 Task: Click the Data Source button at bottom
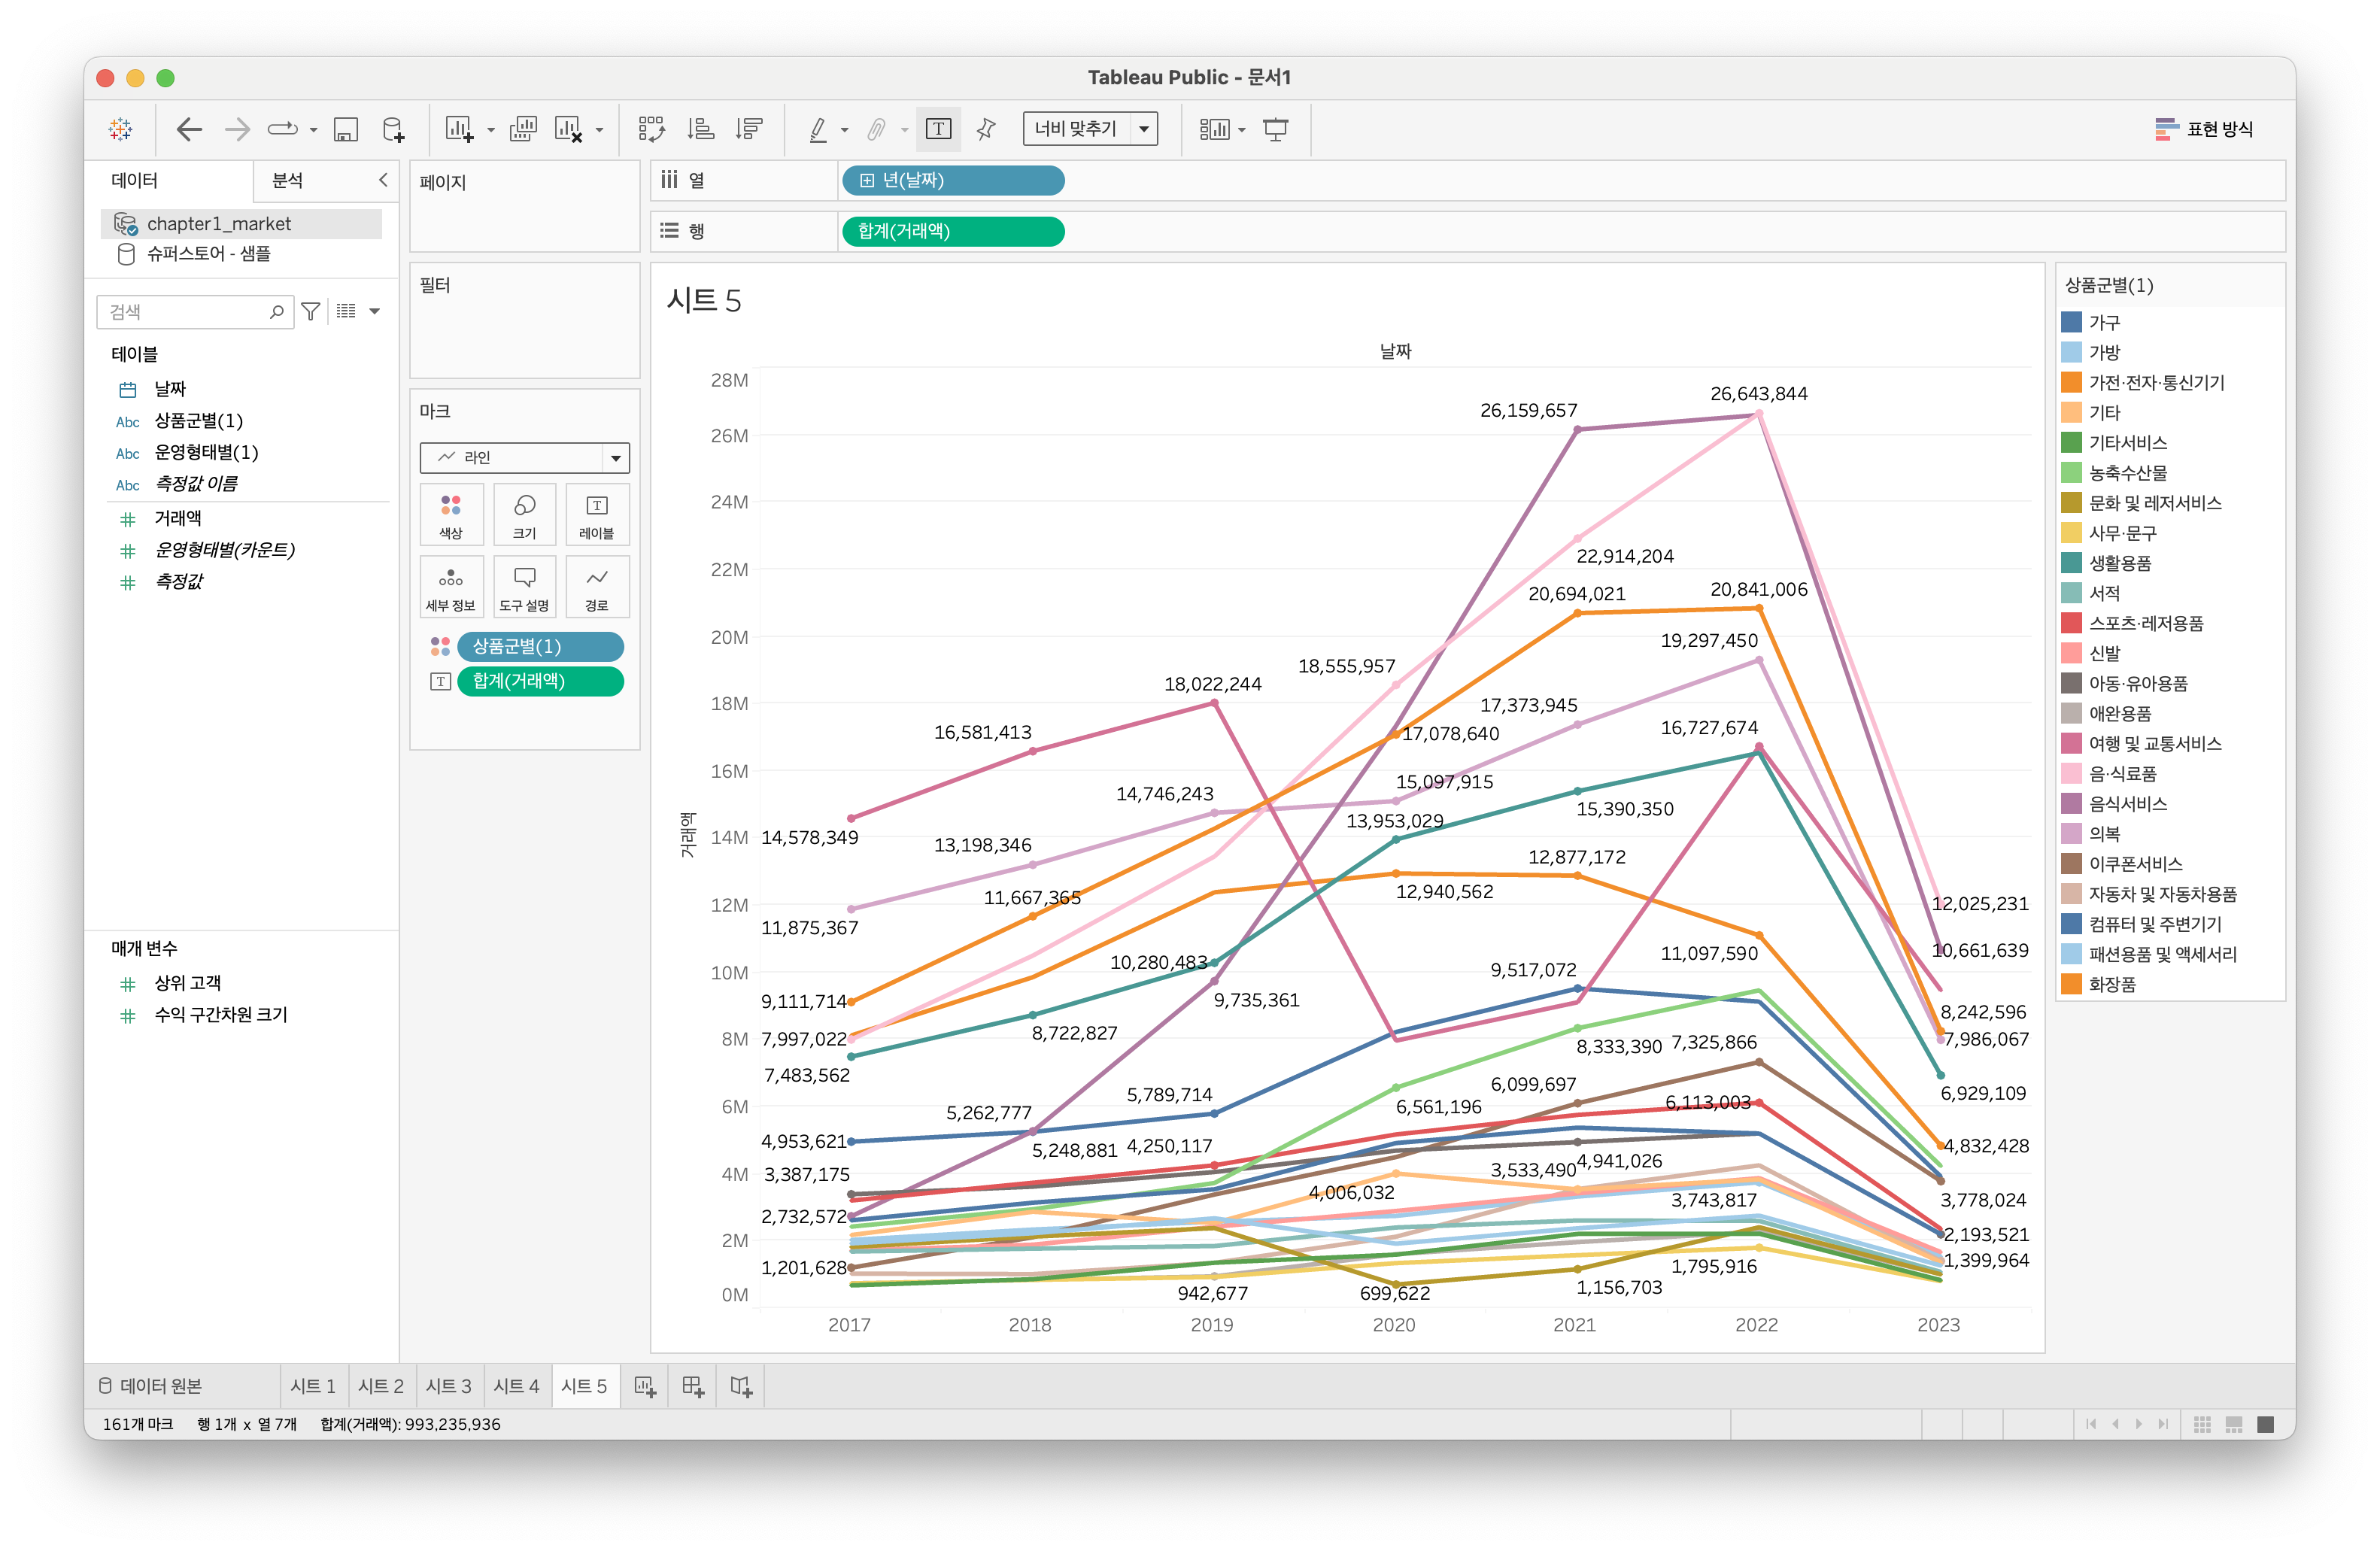[150, 1386]
